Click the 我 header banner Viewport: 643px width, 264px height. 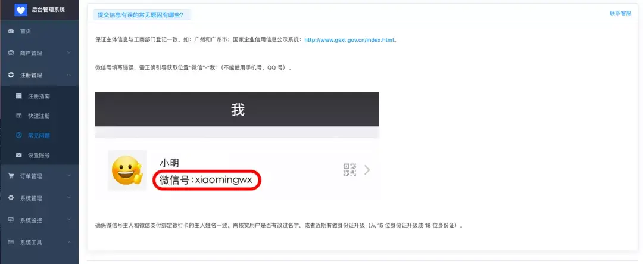coord(237,109)
